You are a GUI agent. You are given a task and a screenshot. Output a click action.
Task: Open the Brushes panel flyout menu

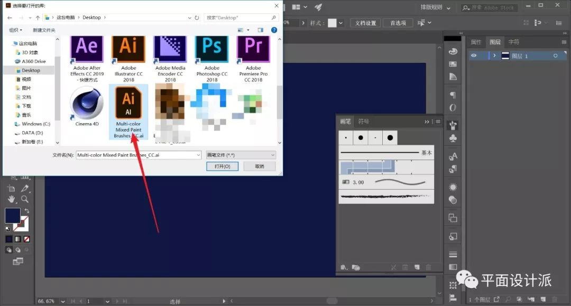click(438, 122)
